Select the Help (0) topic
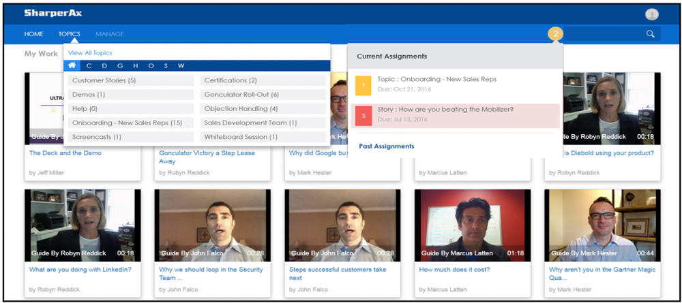This screenshot has height=303, width=682. click(131, 108)
